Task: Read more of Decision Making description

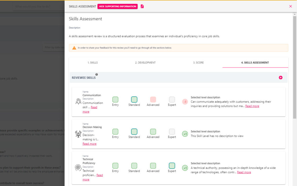Action: [89, 144]
